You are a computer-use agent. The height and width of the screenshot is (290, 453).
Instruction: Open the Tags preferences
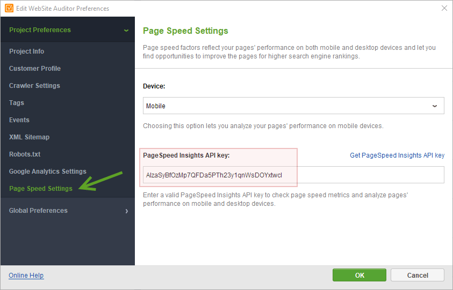click(x=17, y=103)
